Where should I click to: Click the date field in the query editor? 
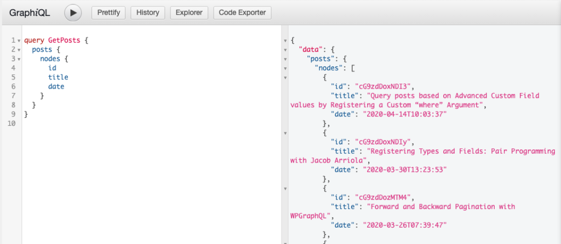(x=56, y=86)
